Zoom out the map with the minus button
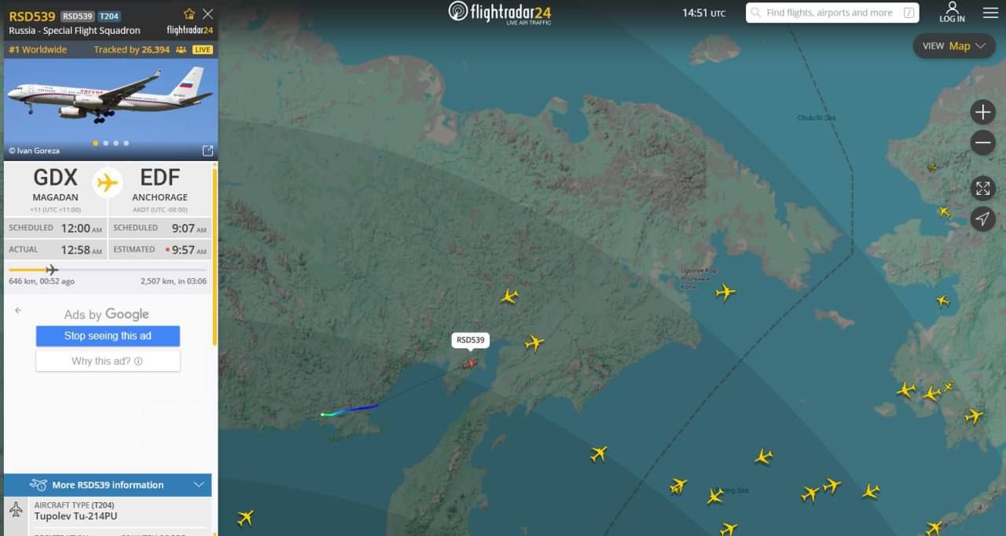This screenshot has width=1006, height=536. [982, 142]
